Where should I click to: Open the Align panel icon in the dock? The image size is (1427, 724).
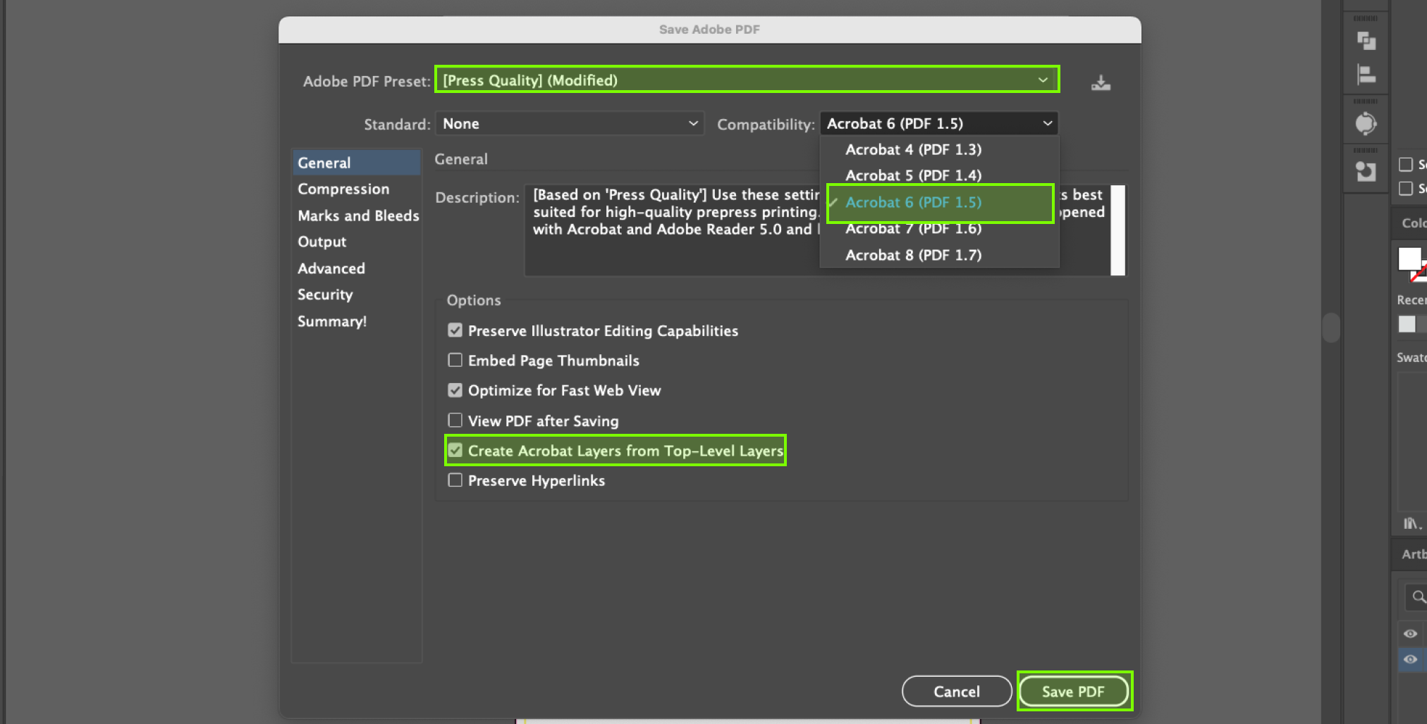click(x=1366, y=74)
